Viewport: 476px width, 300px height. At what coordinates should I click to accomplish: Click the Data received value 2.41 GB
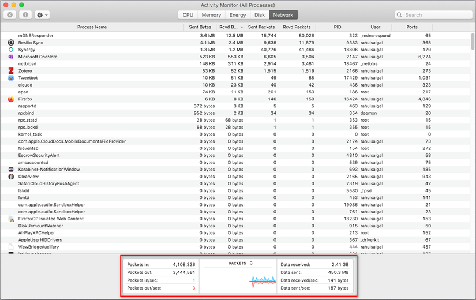[340, 264]
